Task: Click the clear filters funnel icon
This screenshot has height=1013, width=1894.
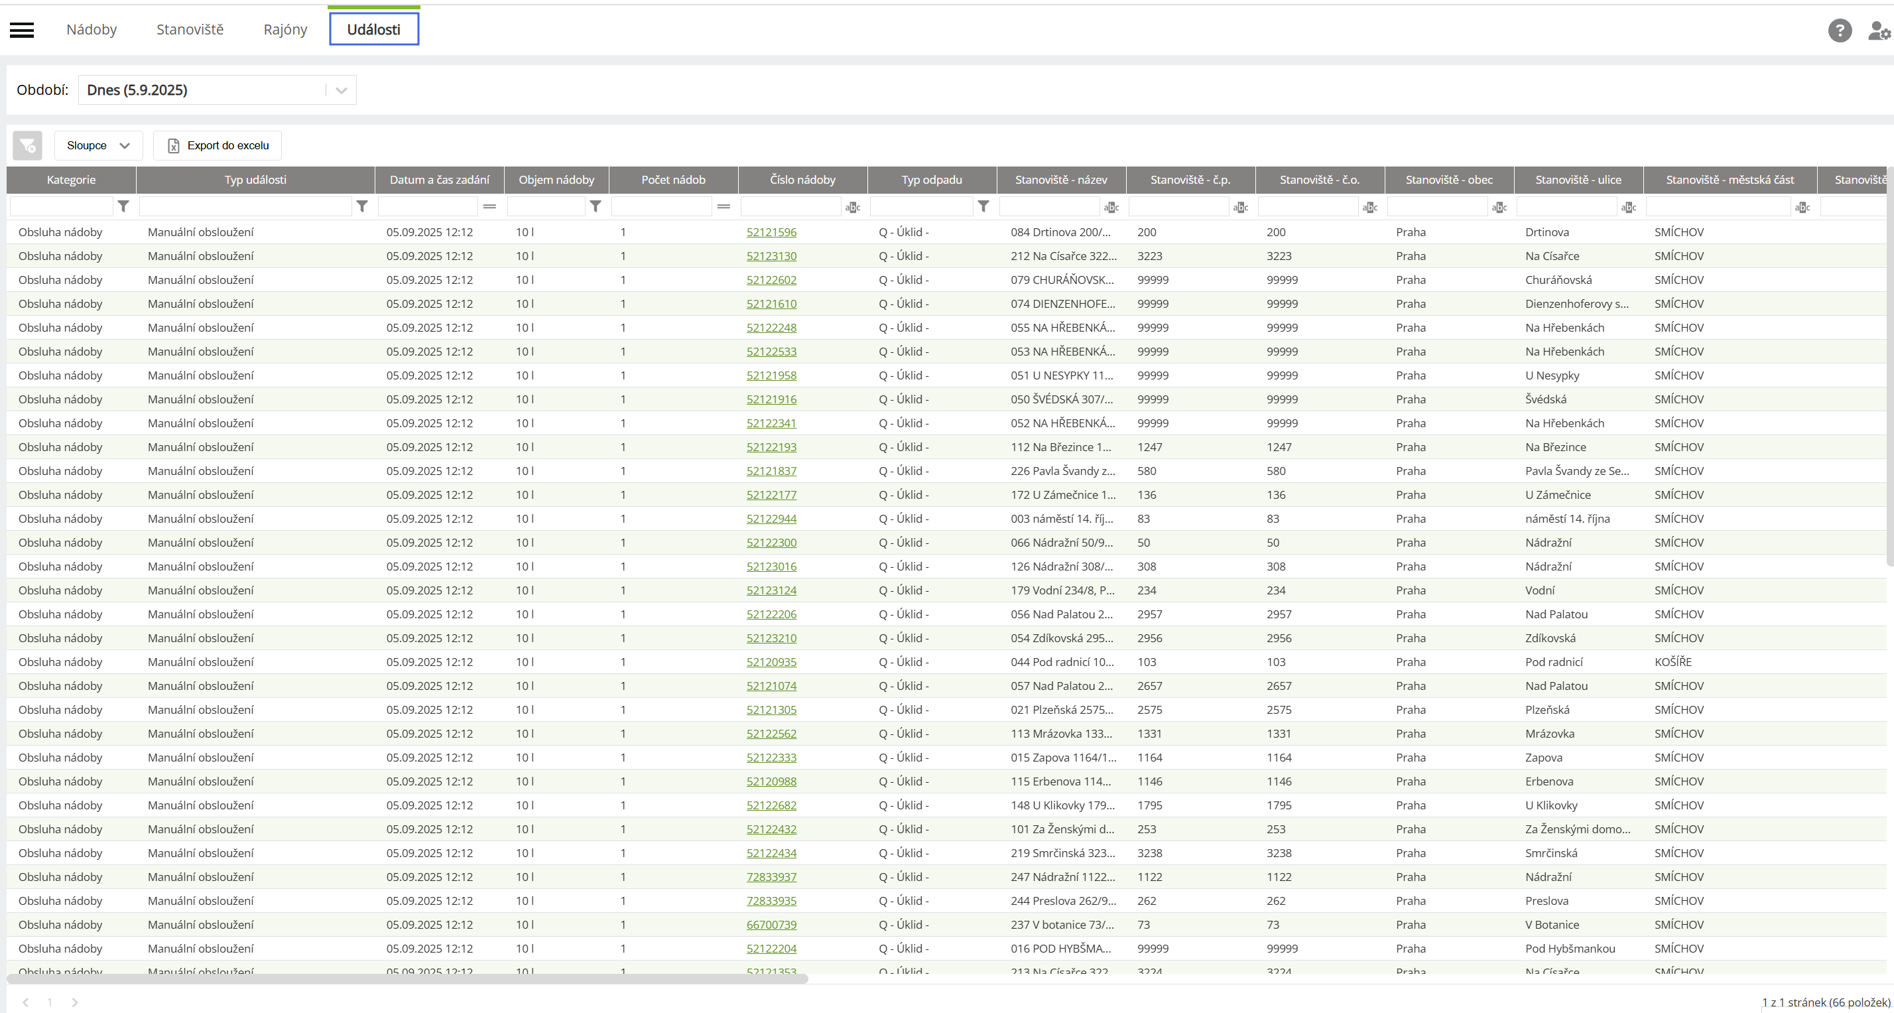Action: coord(27,146)
